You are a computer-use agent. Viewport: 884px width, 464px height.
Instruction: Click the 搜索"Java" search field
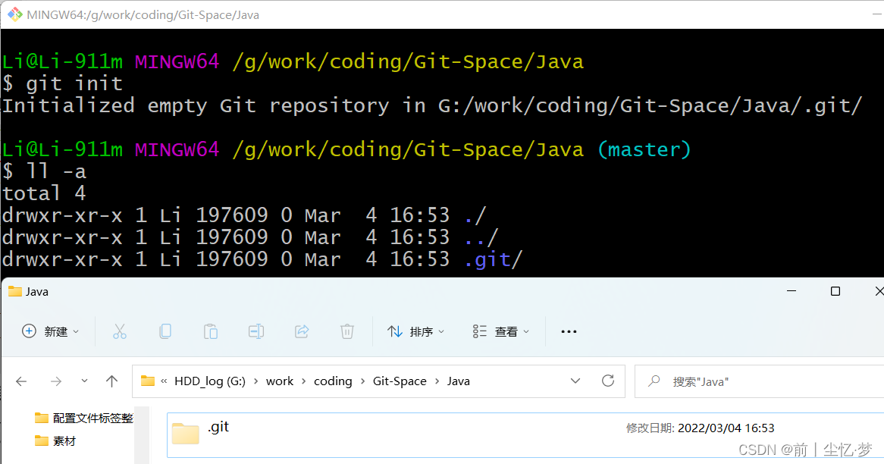[x=759, y=381]
